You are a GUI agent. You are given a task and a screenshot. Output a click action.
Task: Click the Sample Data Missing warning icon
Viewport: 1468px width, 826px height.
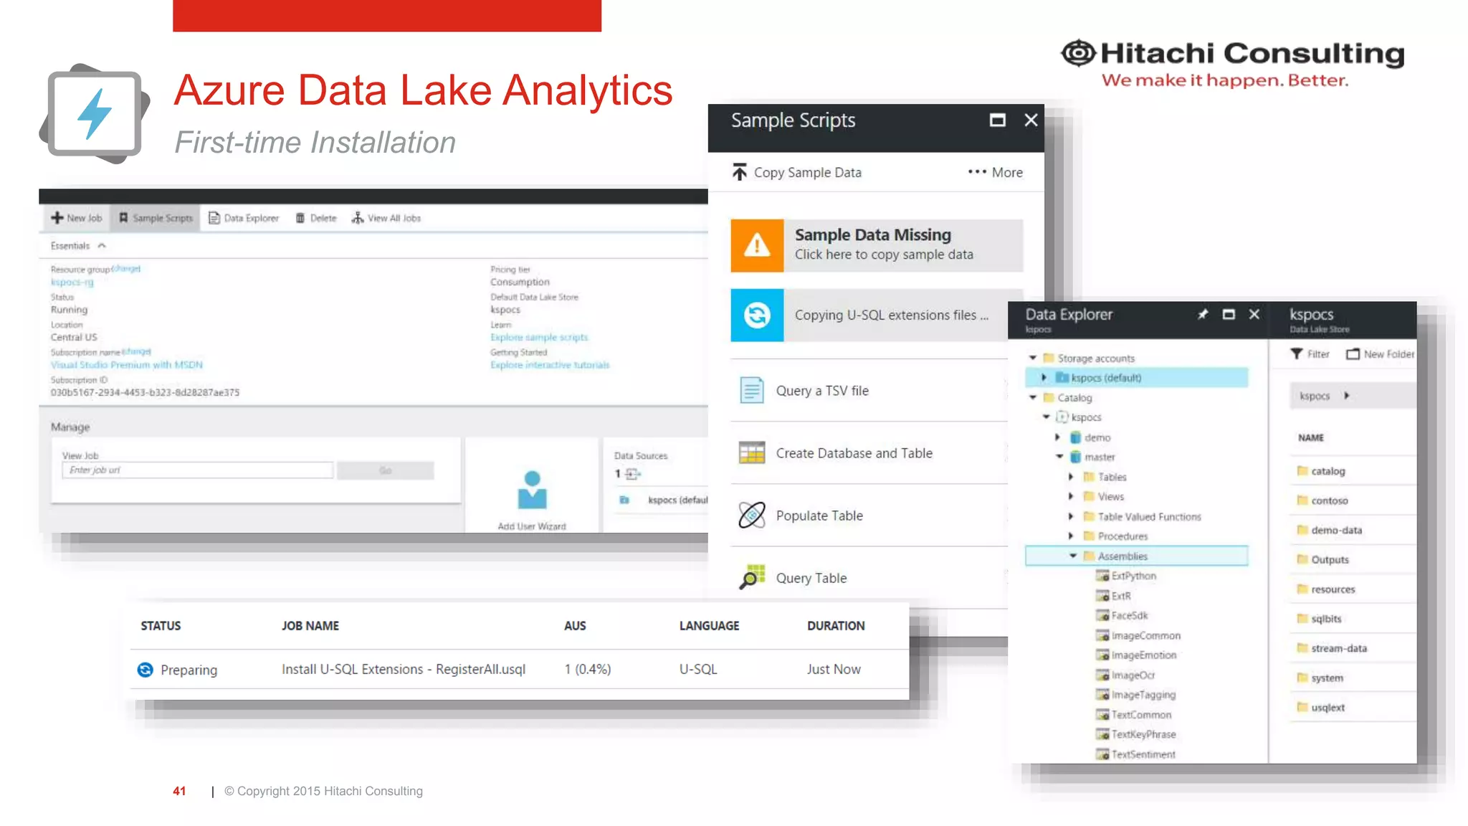pyautogui.click(x=757, y=246)
